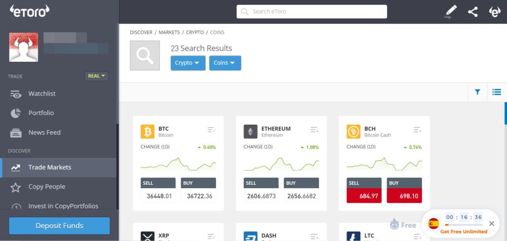Click the Bitcoin BTC logo icon
Screen dimensions: 507x241
148,132
